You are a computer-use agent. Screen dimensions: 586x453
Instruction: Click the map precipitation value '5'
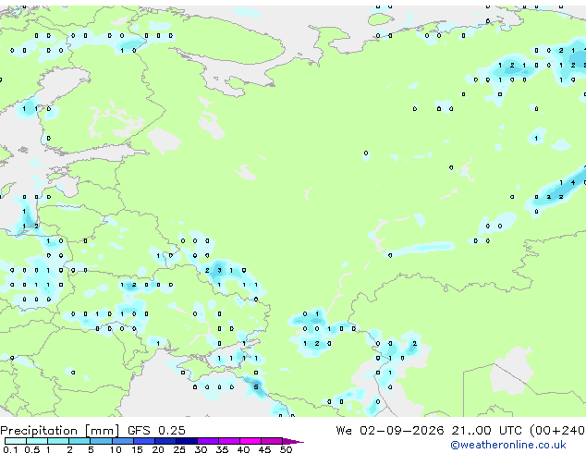click(256, 386)
